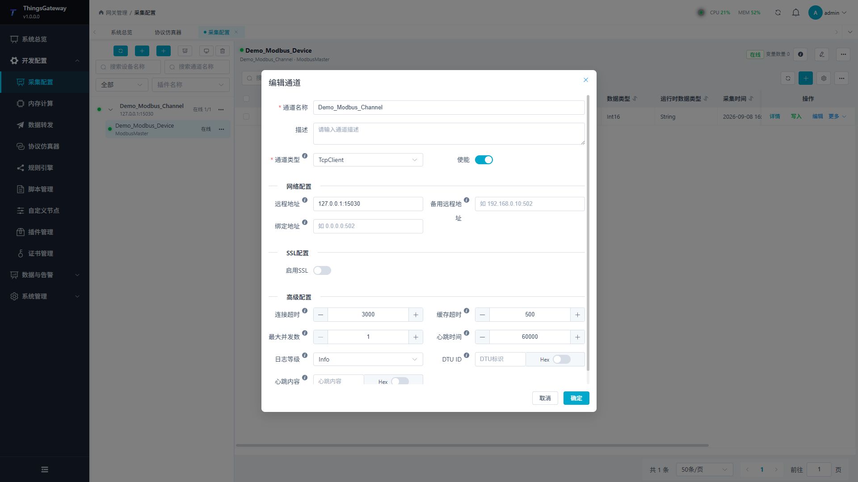
Task: Switch to the 协议仿真器 tab
Action: tap(168, 32)
